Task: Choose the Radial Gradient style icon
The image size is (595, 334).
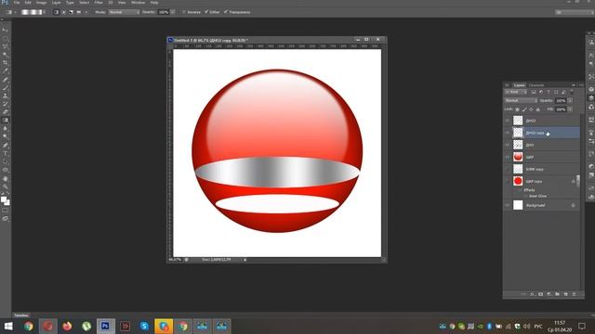Action: 63,12
